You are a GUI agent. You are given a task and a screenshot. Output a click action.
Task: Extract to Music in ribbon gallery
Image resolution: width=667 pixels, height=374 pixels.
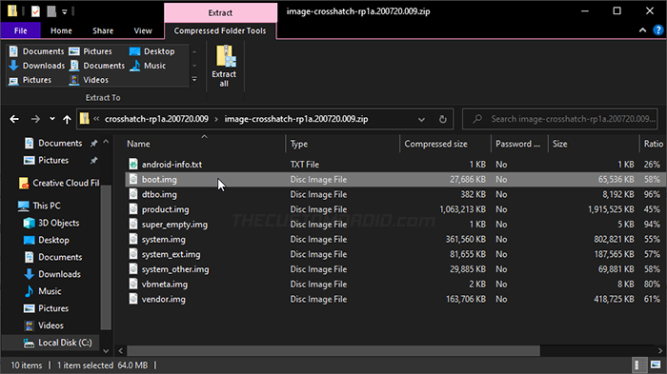pos(148,66)
